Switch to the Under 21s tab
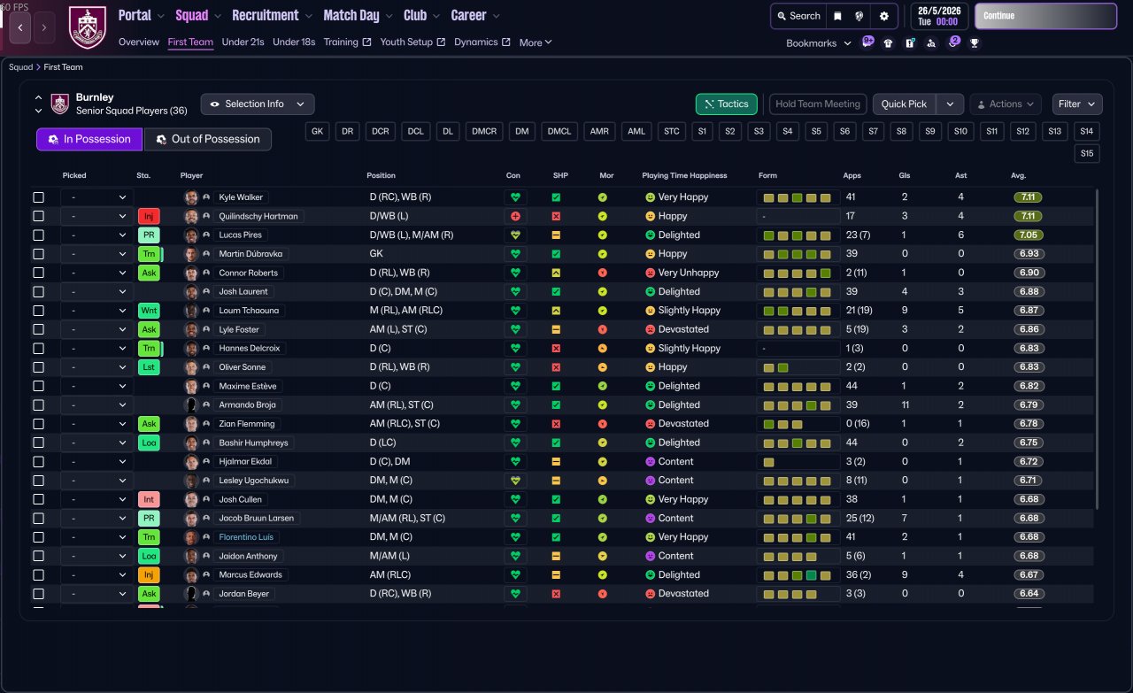Screen dimensions: 1133x693 coord(243,42)
